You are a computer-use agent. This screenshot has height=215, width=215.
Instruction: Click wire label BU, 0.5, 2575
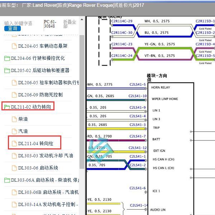tap(157, 33)
